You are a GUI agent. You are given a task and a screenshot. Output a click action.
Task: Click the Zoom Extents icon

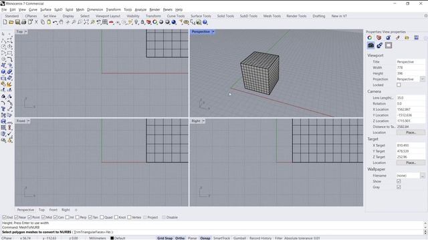pos(86,22)
